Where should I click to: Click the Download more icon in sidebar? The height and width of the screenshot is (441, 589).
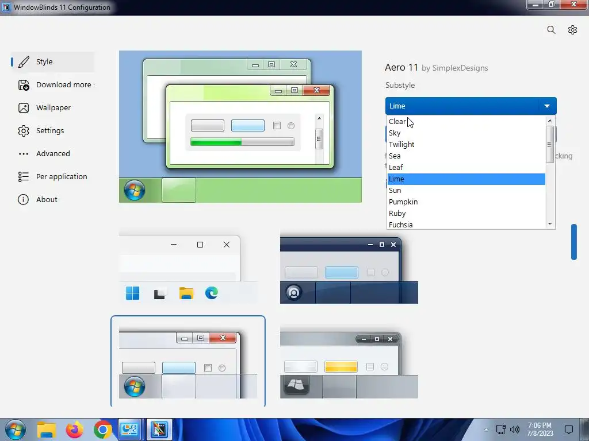(x=24, y=85)
